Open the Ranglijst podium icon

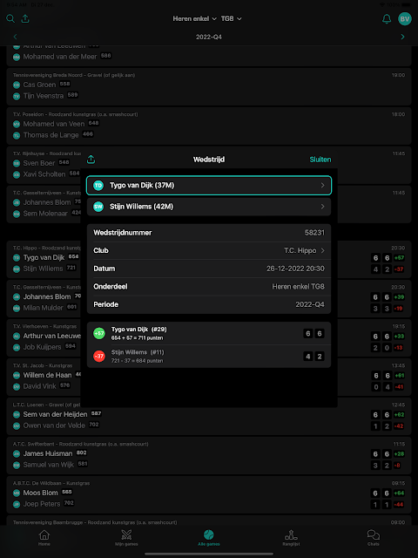(x=291, y=534)
